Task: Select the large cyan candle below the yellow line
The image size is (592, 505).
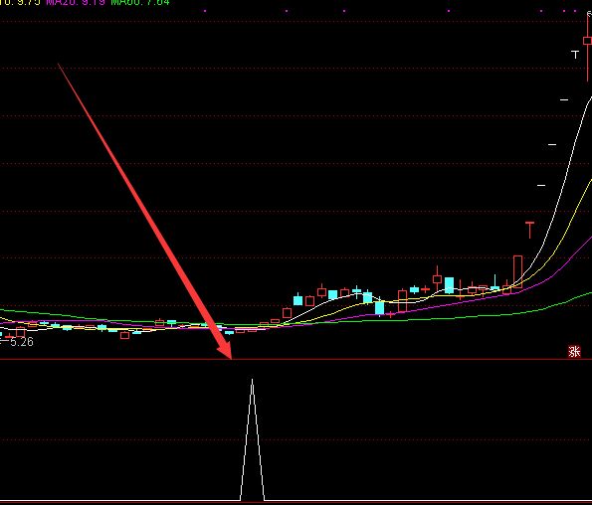Action: [379, 308]
